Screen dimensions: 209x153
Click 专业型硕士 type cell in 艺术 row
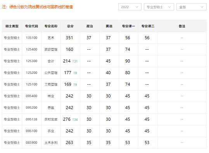[12, 38]
